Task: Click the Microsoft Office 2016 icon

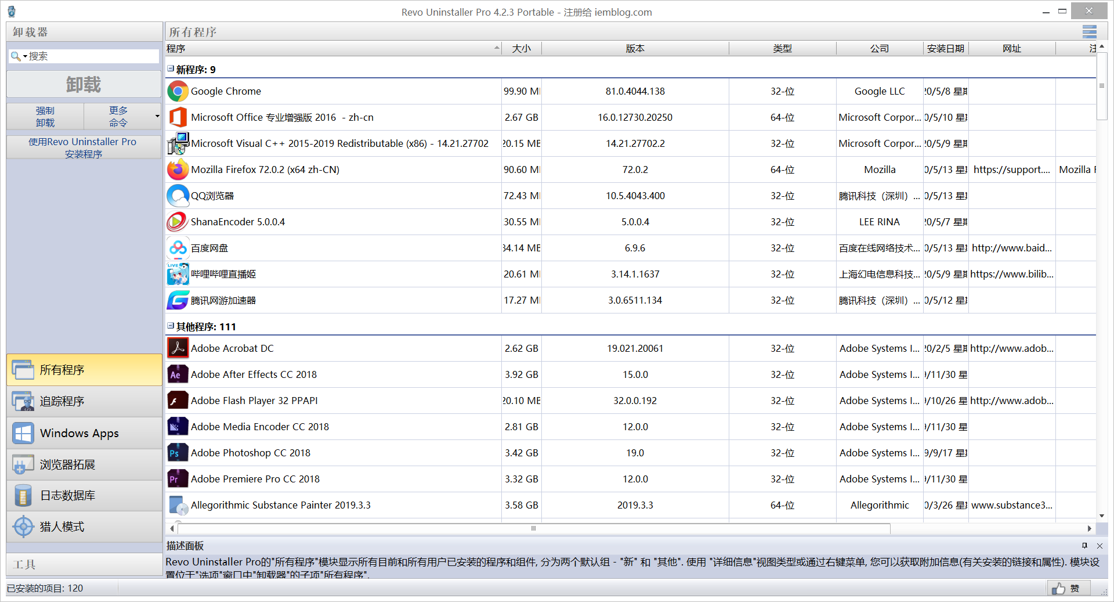Action: pyautogui.click(x=178, y=117)
